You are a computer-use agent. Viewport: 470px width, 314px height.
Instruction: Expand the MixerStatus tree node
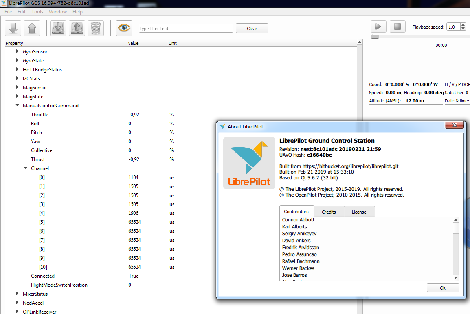point(18,294)
